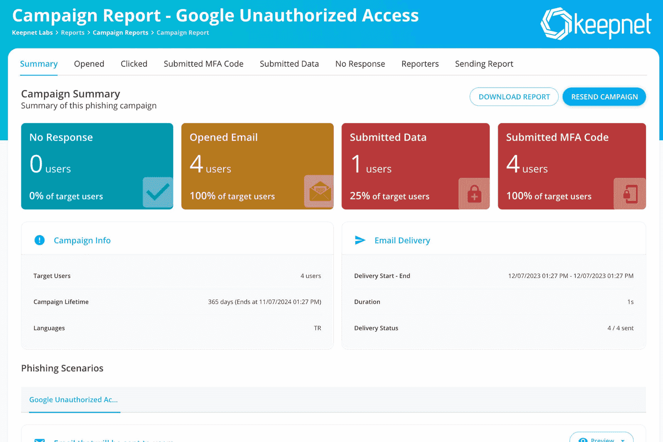Click the Campaign Report breadcrumb

[x=183, y=33]
